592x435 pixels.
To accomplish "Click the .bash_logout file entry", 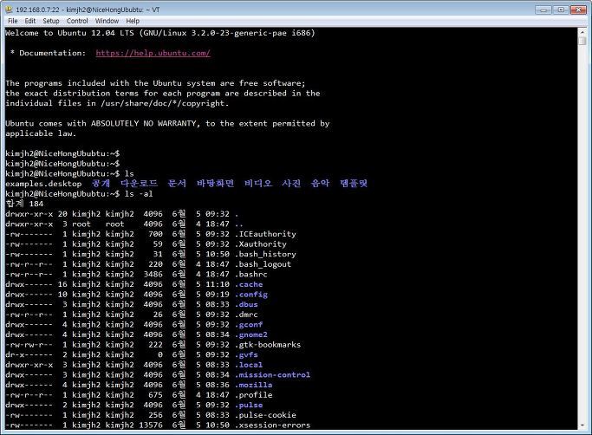I will 263,264.
